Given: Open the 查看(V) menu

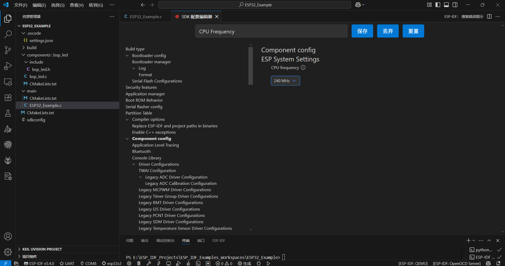Looking at the screenshot, I should coord(77,5).
